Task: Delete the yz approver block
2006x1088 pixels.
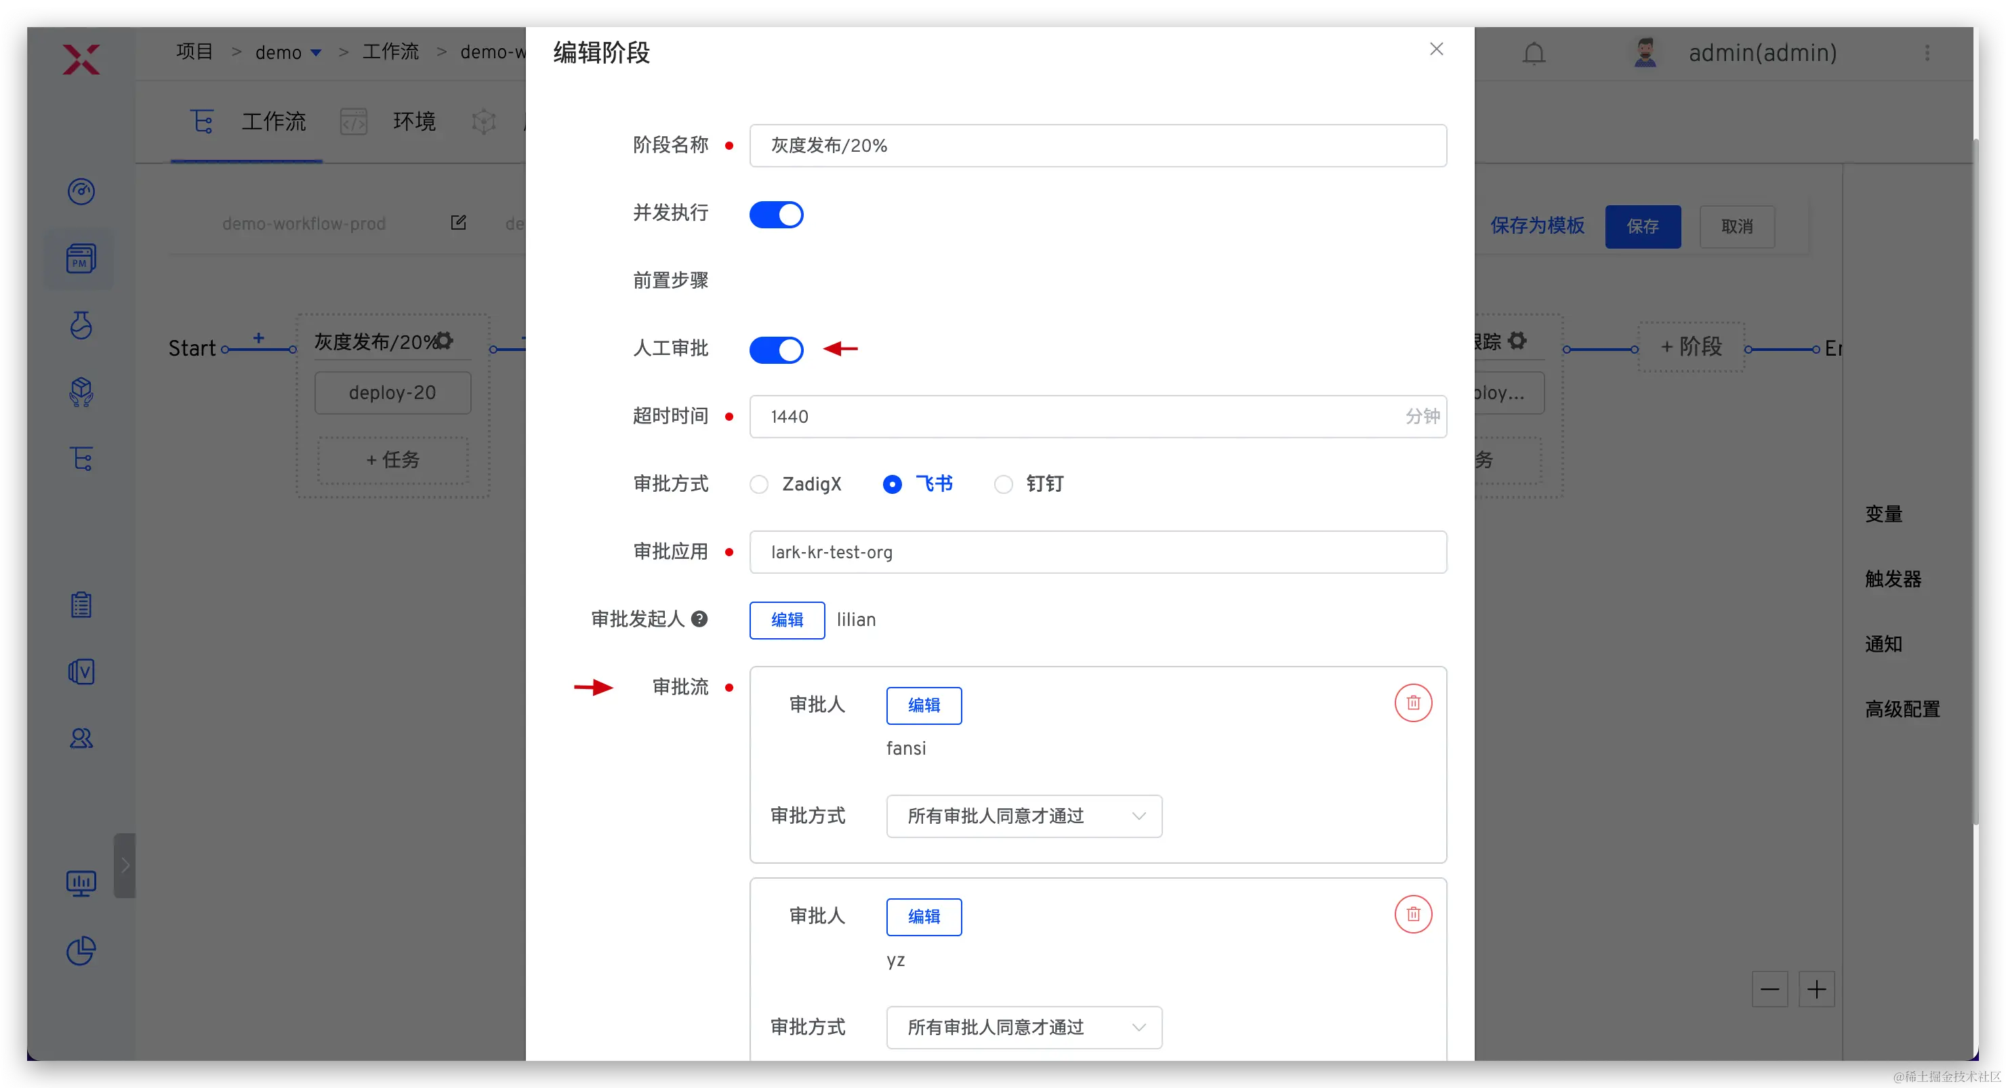Action: [1412, 915]
